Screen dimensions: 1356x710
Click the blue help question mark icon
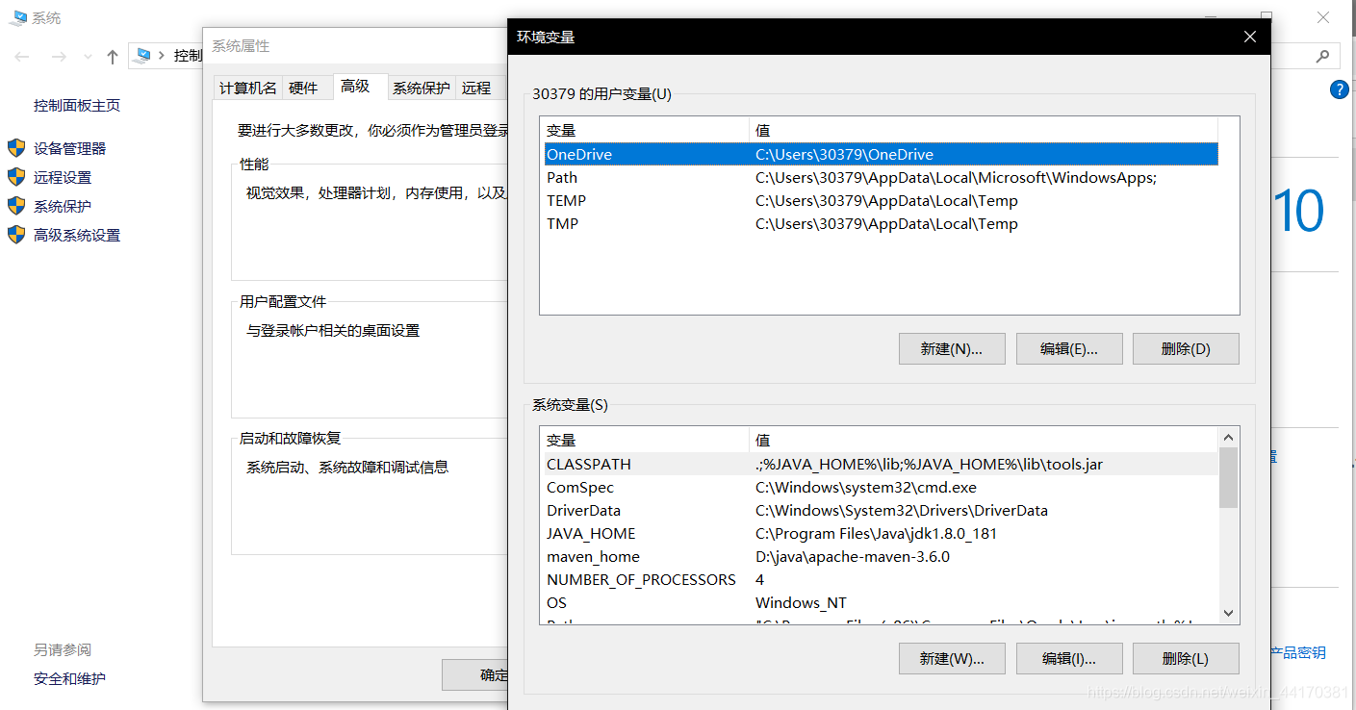[1339, 89]
